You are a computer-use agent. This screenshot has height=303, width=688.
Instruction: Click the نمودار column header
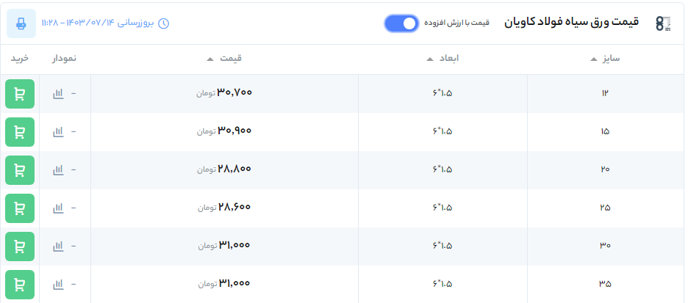pyautogui.click(x=63, y=59)
